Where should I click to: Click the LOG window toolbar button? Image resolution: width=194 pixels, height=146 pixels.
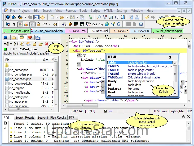pos(36,17)
